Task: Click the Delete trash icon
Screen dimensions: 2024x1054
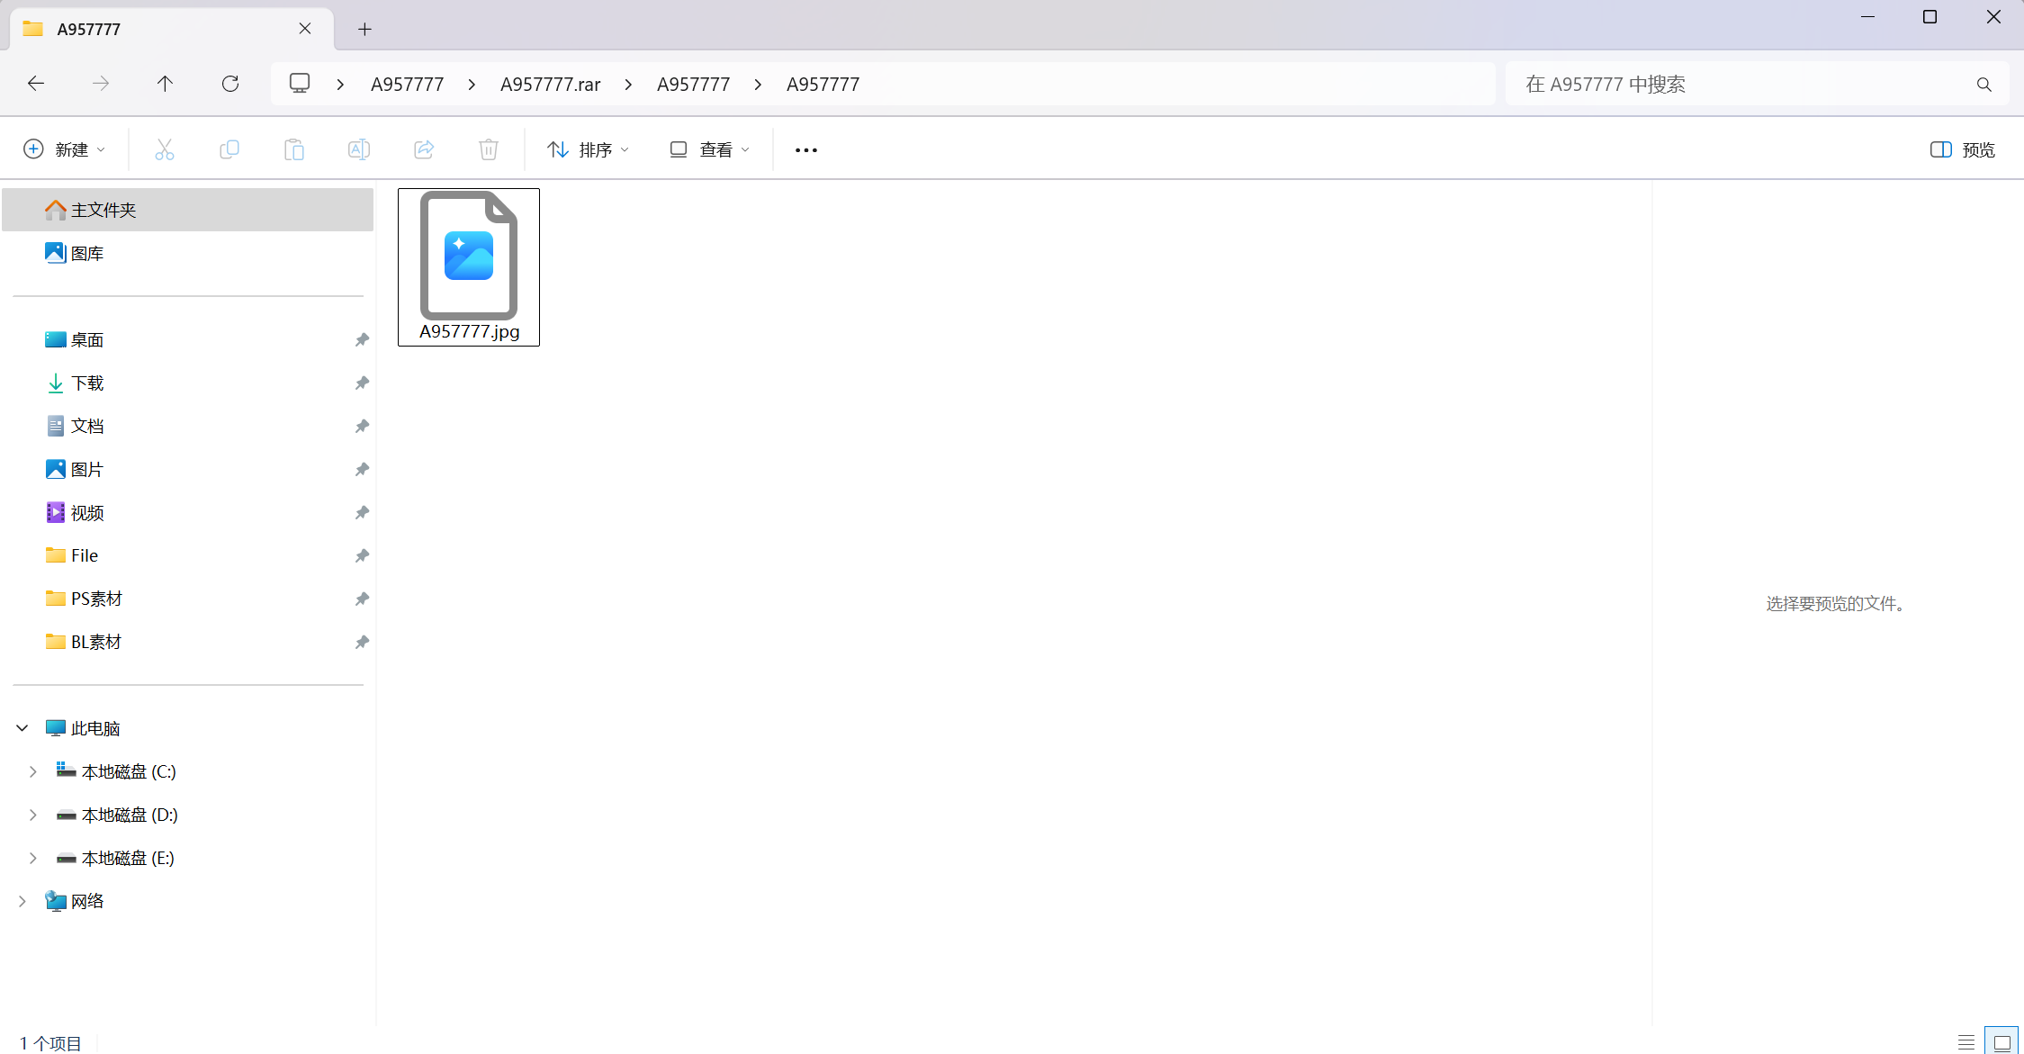Action: [x=488, y=149]
